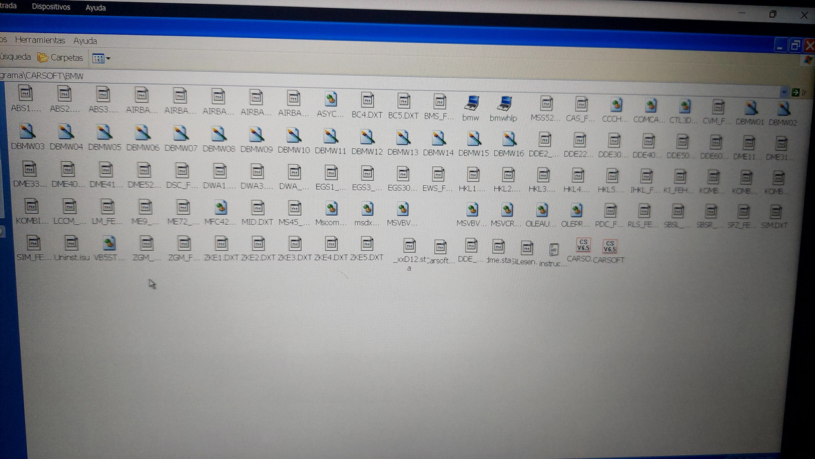Select the EWS_F file icon
The width and height of the screenshot is (815, 459).
coord(438,174)
